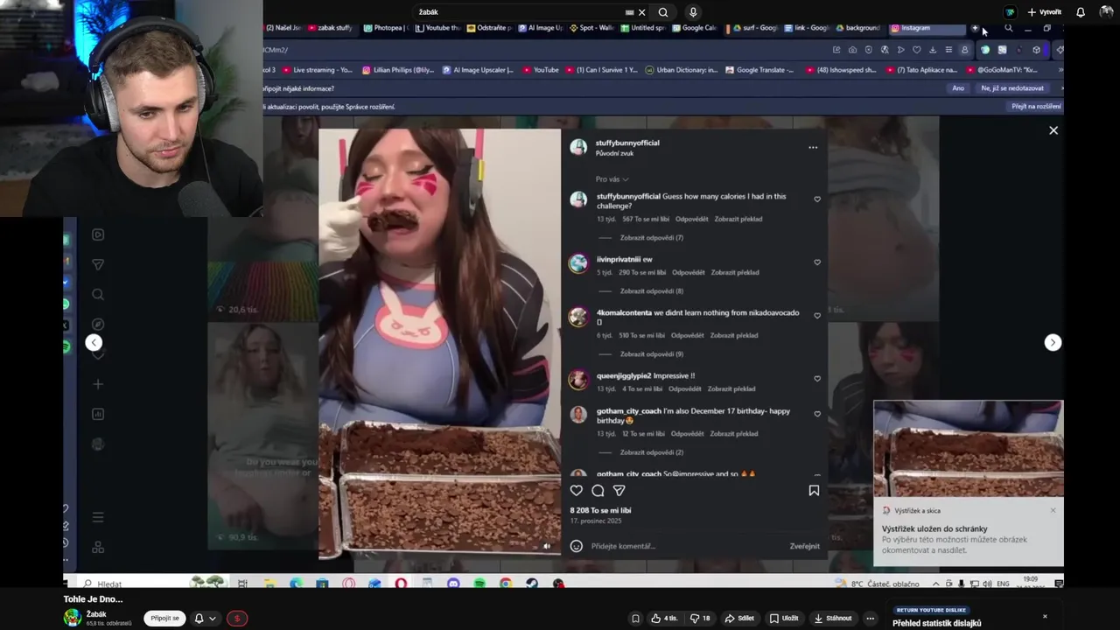Go to the next Instagram post arrow
Image resolution: width=1120 pixels, height=630 pixels.
pyautogui.click(x=1053, y=343)
